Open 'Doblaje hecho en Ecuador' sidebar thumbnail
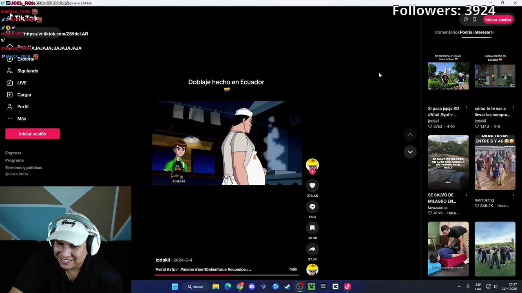 495,76
